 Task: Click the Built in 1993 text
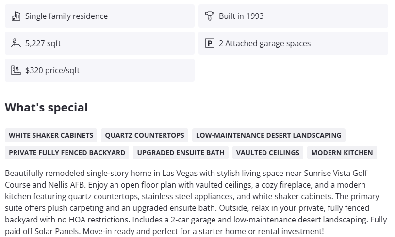(241, 16)
